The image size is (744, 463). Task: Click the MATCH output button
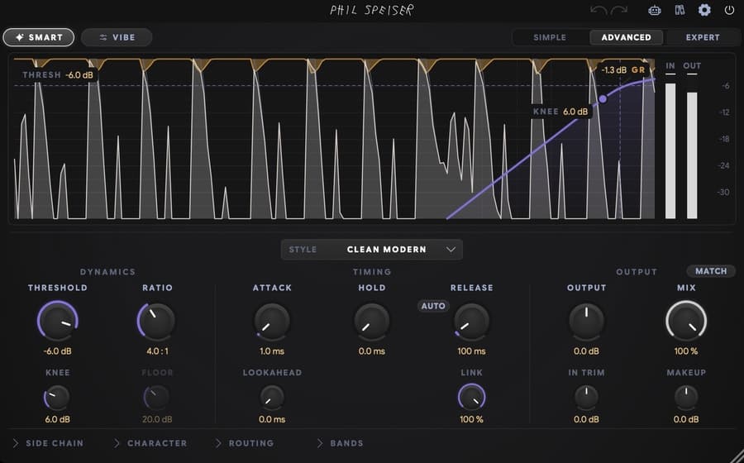point(711,271)
